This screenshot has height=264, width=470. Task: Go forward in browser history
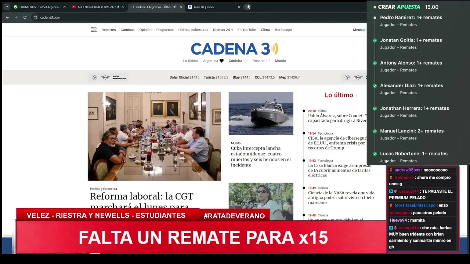[16, 17]
